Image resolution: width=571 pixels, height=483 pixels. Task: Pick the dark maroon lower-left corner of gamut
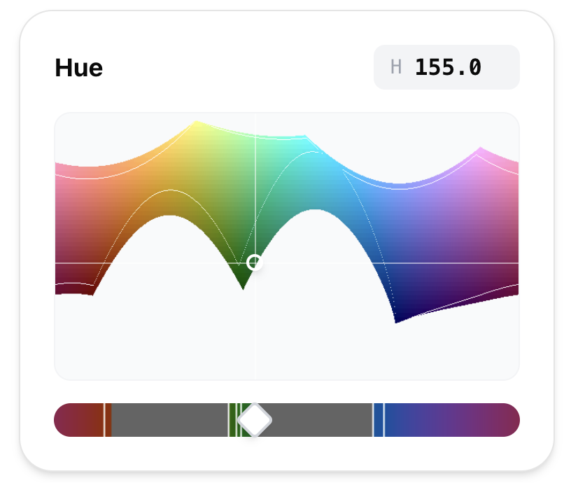point(70,288)
